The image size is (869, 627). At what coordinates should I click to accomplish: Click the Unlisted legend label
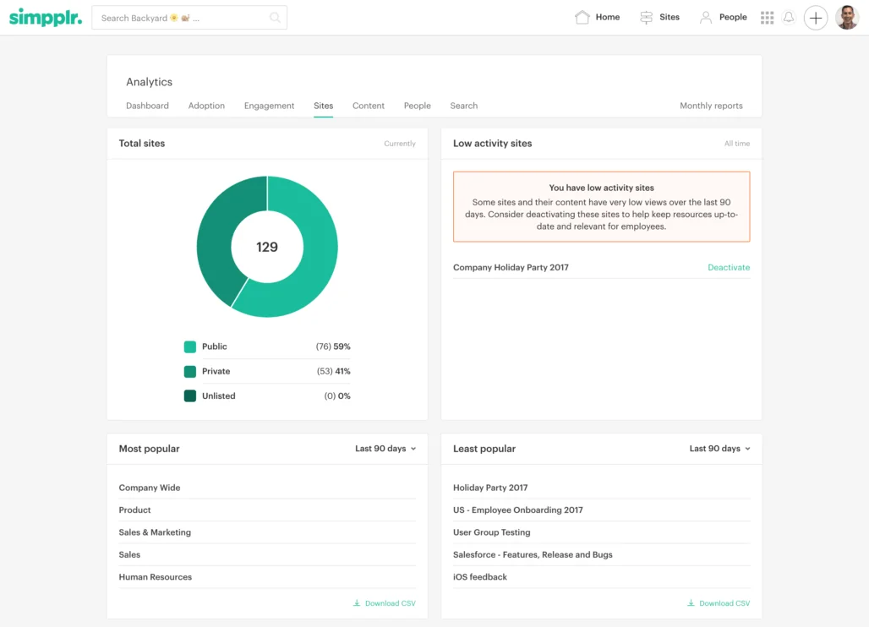(219, 396)
